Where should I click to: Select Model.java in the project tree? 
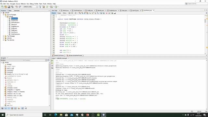14,30
